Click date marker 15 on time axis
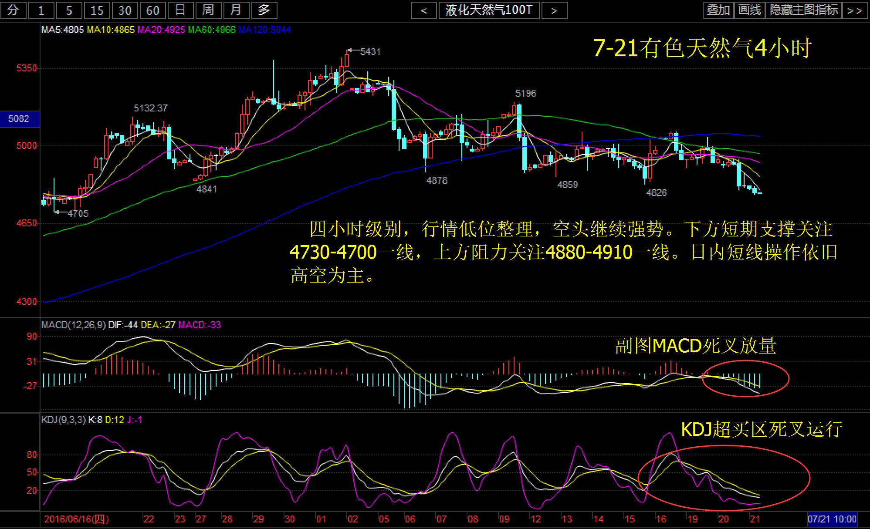The height and width of the screenshot is (529, 870). (630, 519)
